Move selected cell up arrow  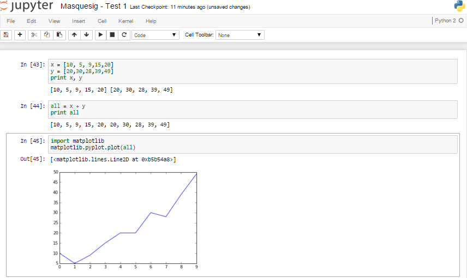pyautogui.click(x=74, y=35)
